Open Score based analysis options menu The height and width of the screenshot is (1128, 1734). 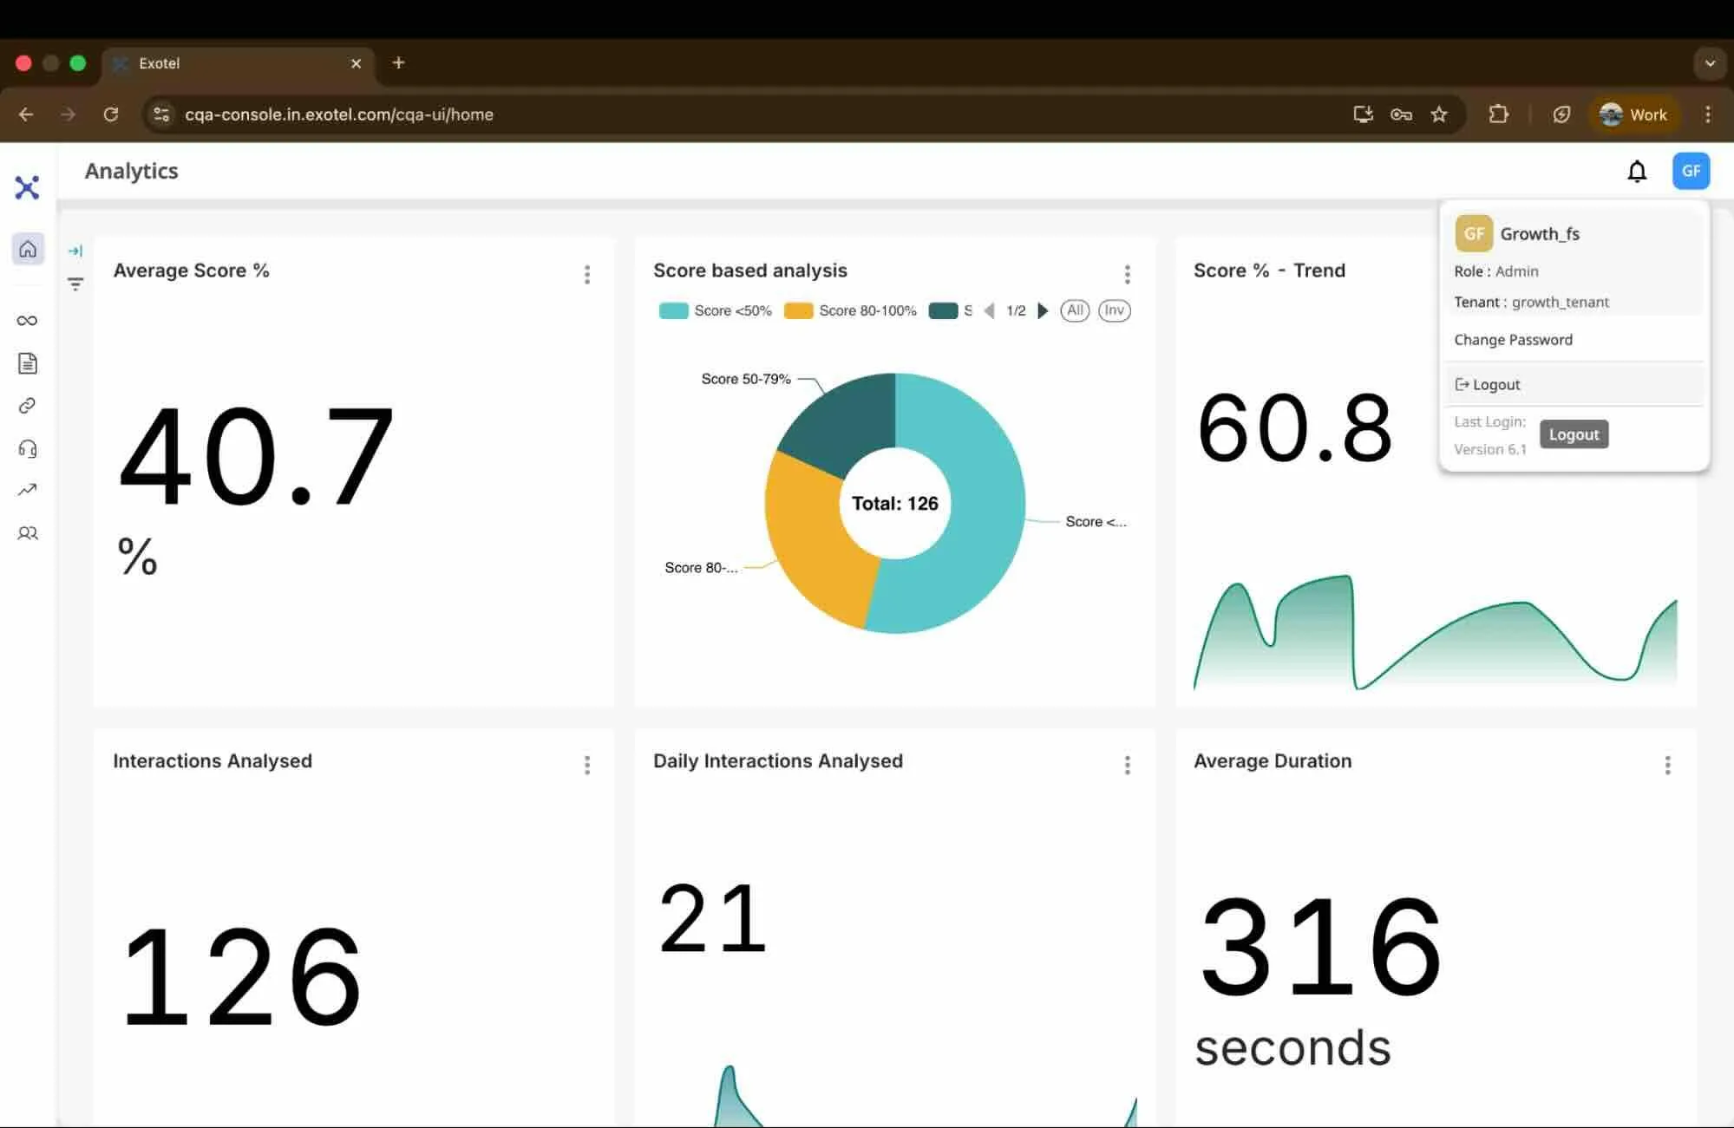click(1127, 275)
